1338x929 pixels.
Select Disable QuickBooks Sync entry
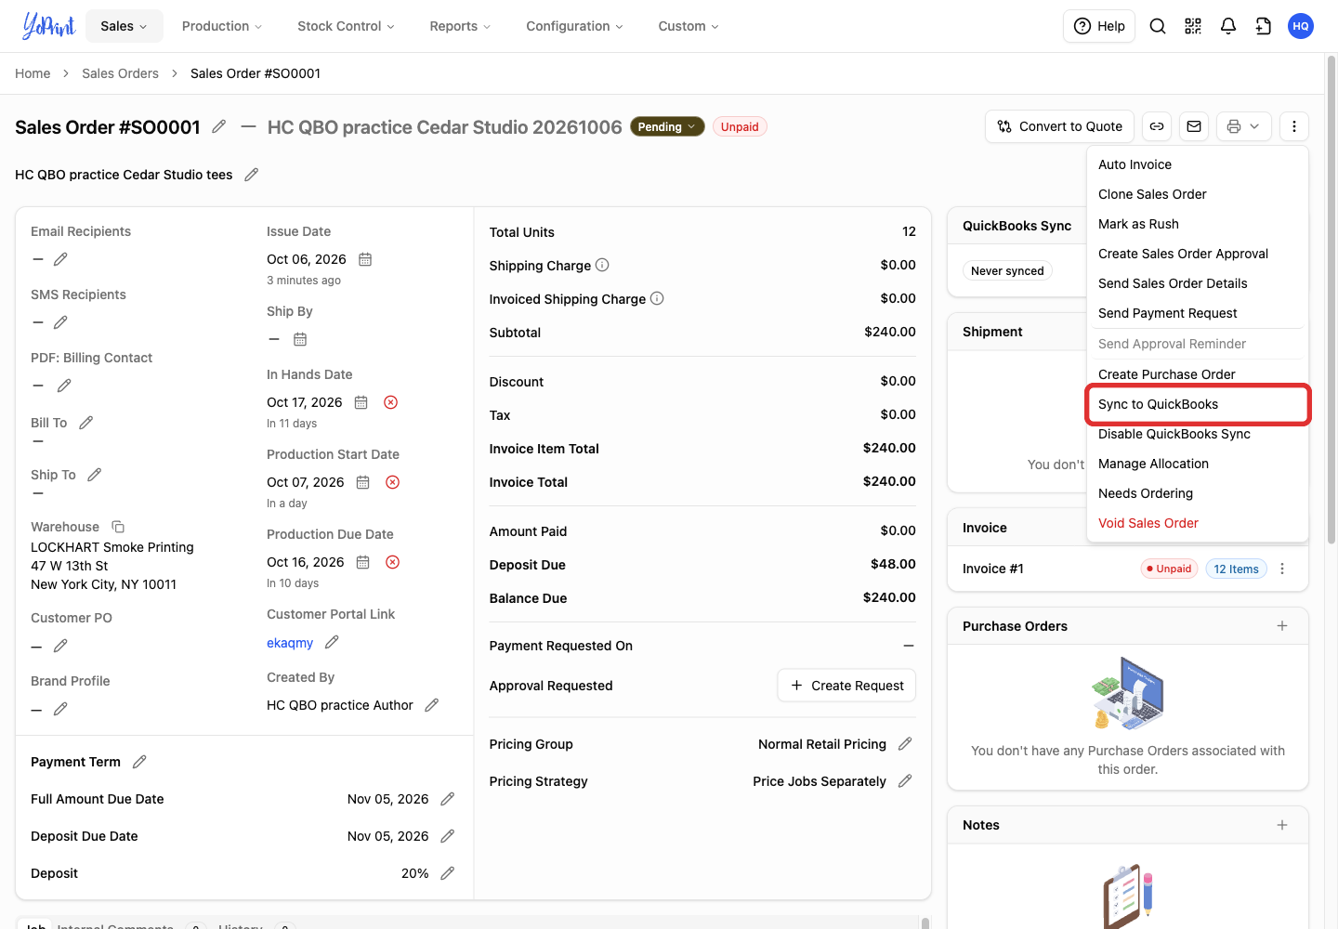1198,434
